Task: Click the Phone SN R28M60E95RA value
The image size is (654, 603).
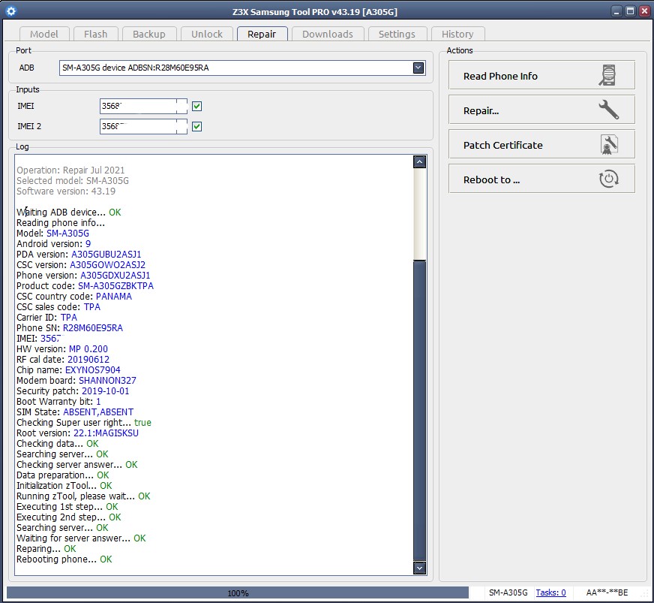Action: 93,328
